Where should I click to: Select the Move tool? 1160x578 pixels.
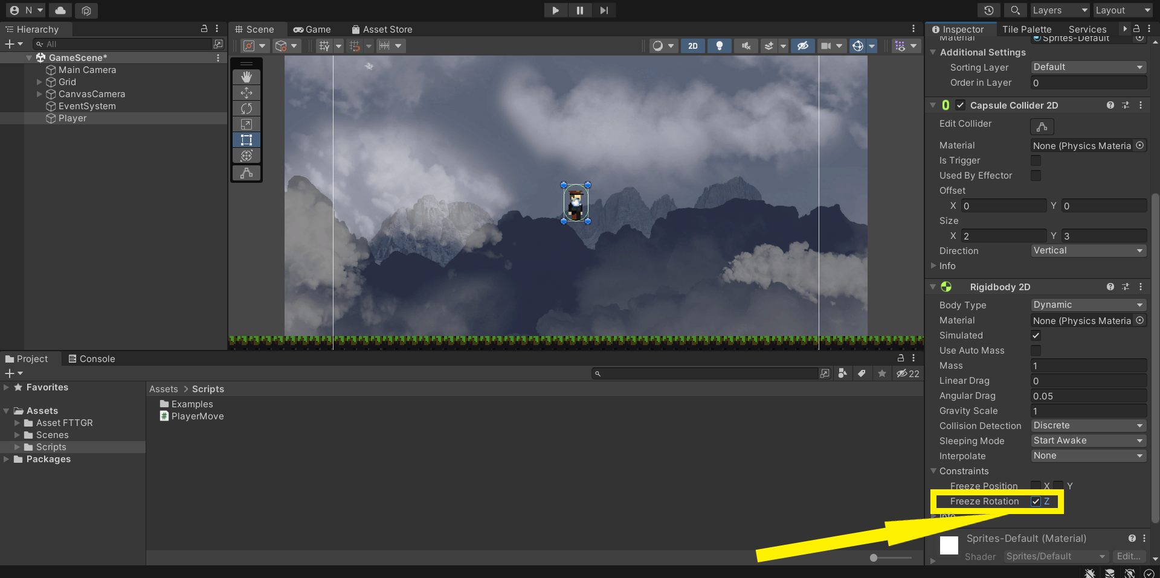click(246, 92)
